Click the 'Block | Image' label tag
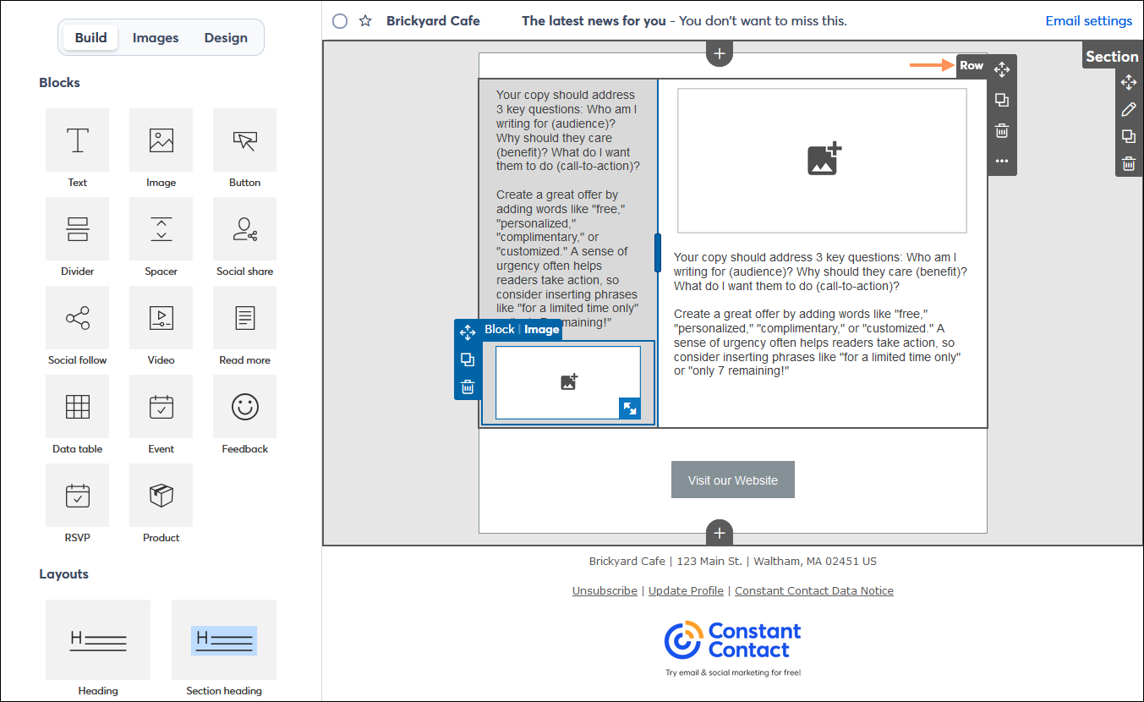1144x702 pixels. click(x=522, y=329)
